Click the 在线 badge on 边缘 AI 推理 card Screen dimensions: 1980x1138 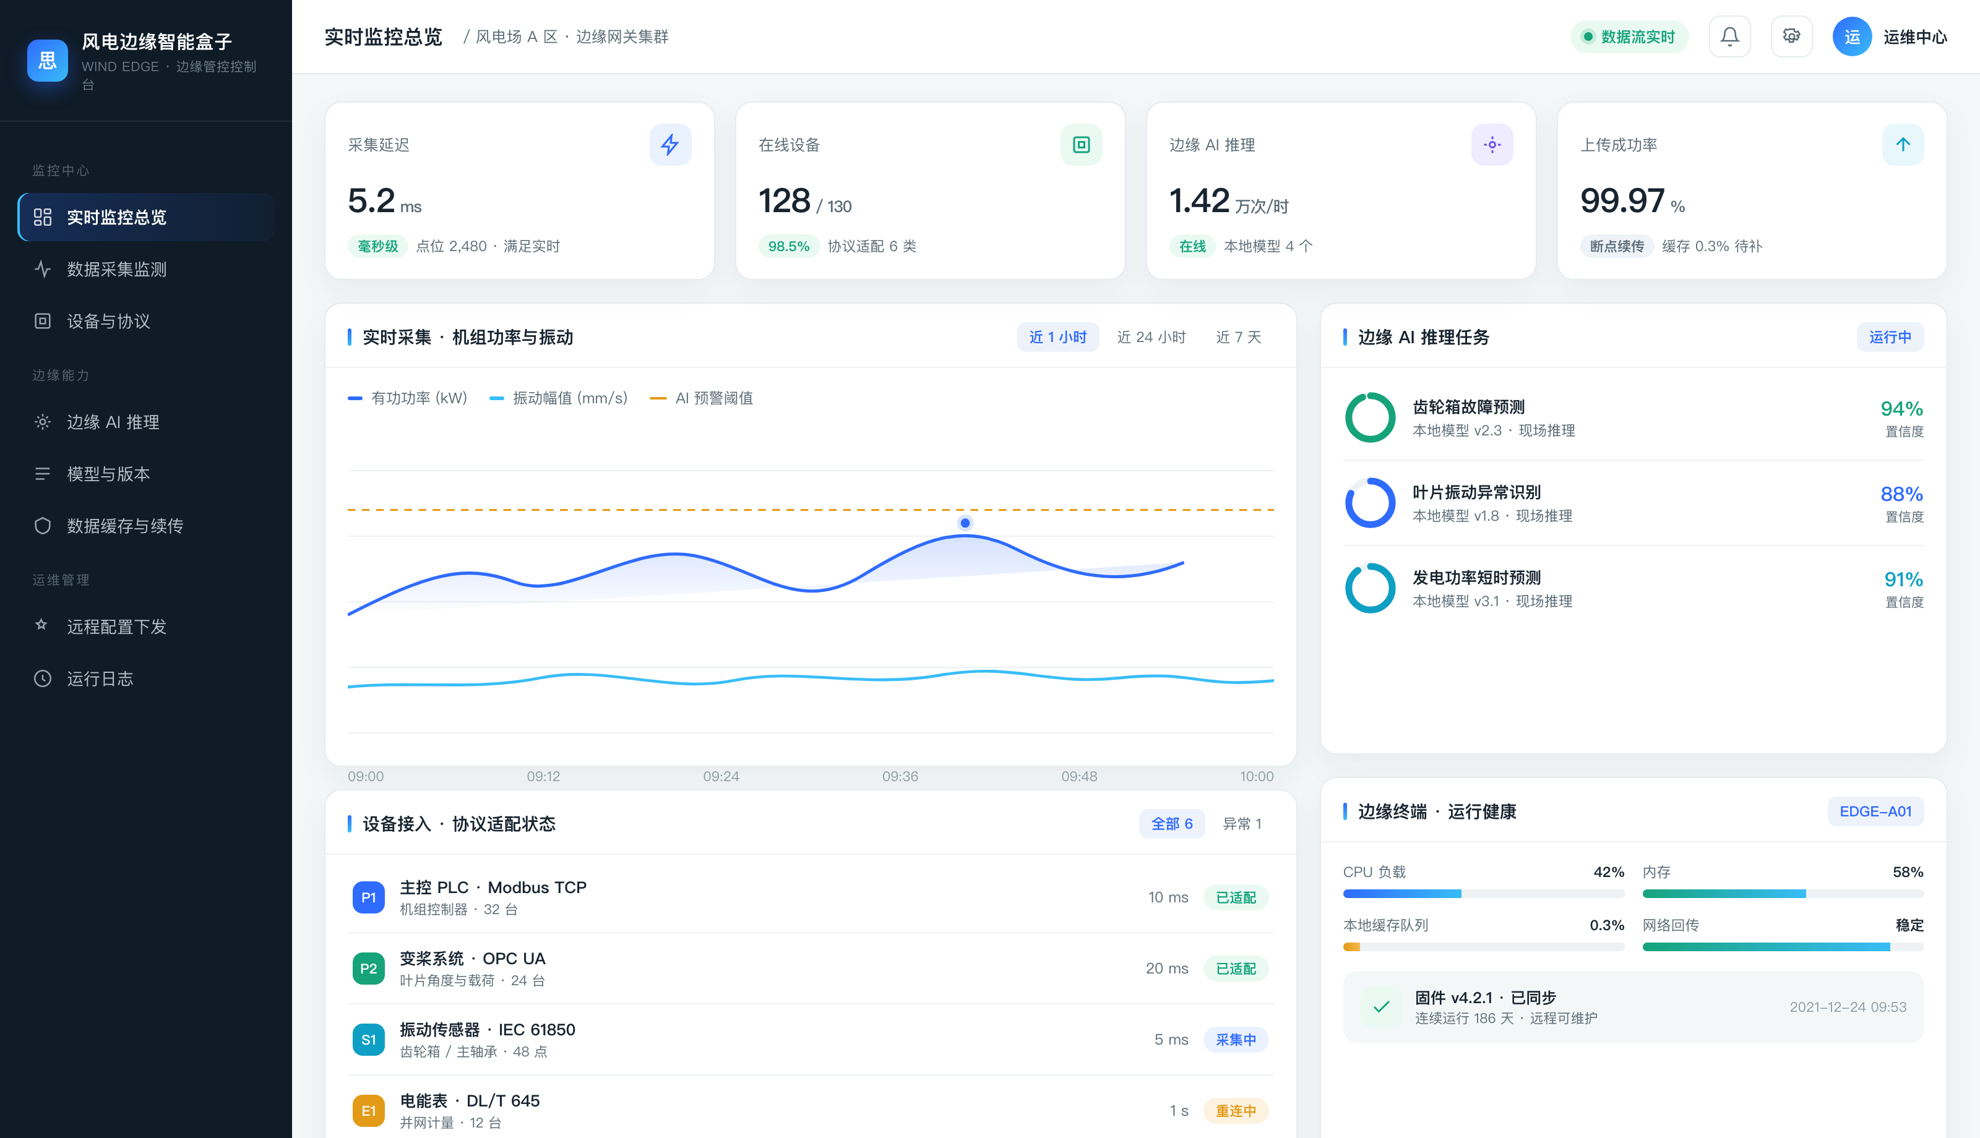(1192, 246)
